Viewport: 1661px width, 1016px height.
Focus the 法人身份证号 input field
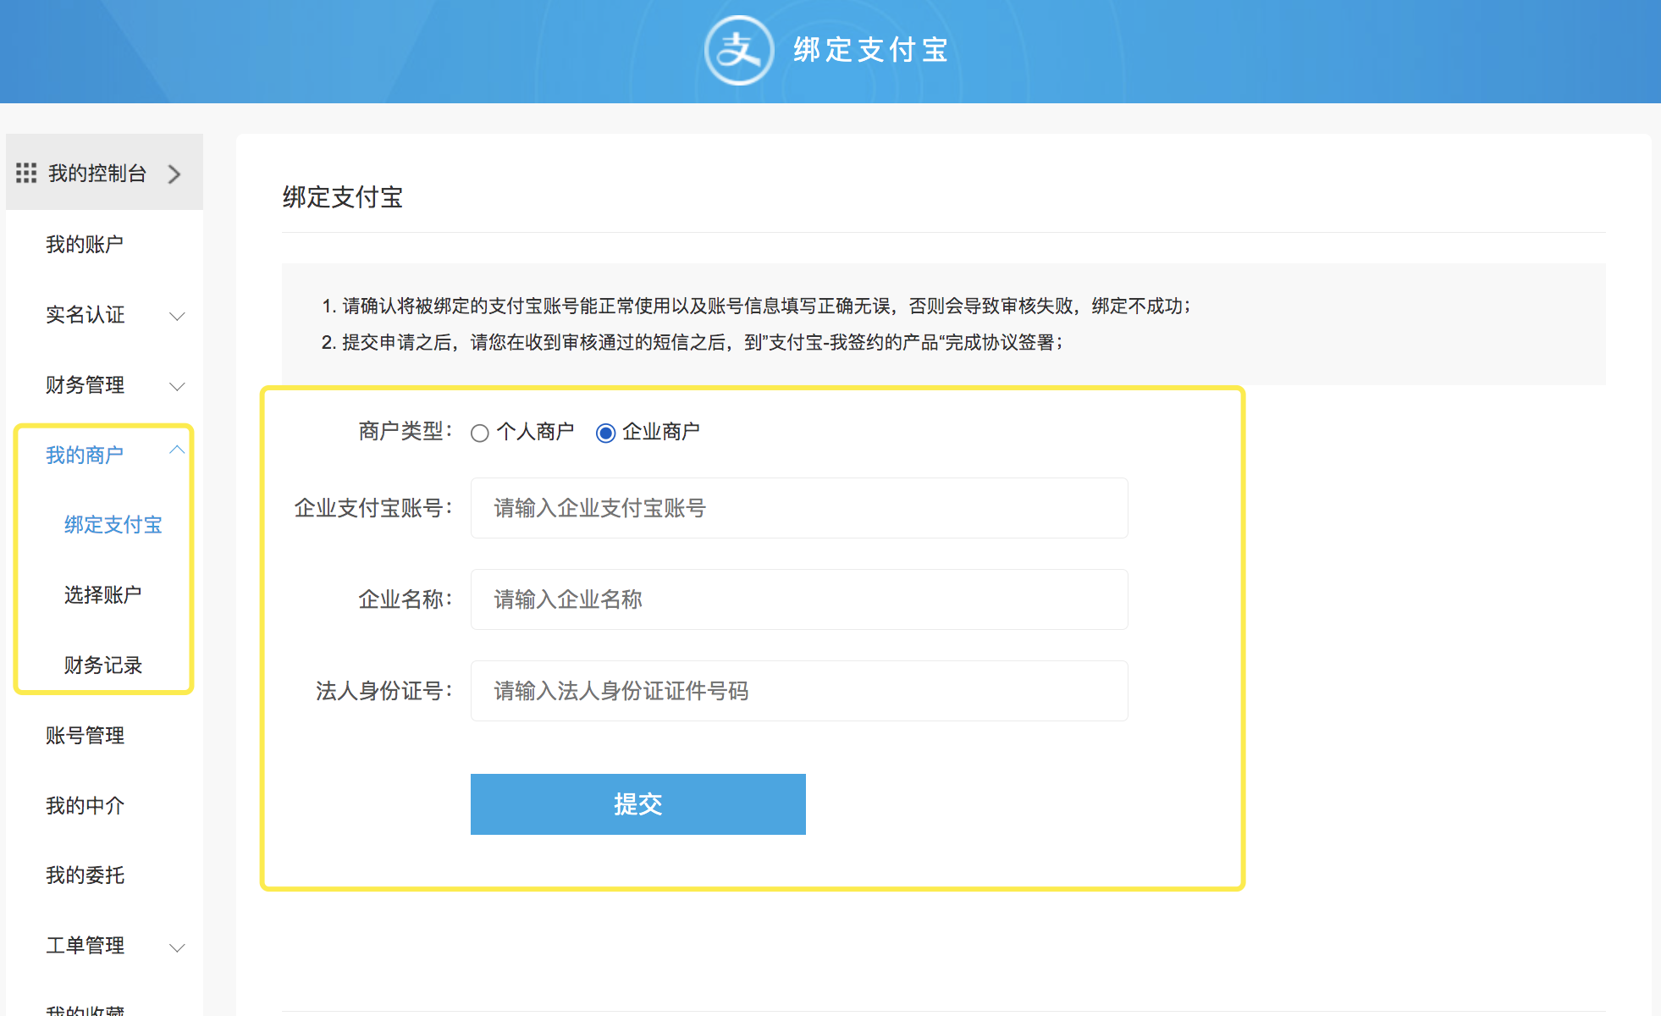click(x=798, y=691)
